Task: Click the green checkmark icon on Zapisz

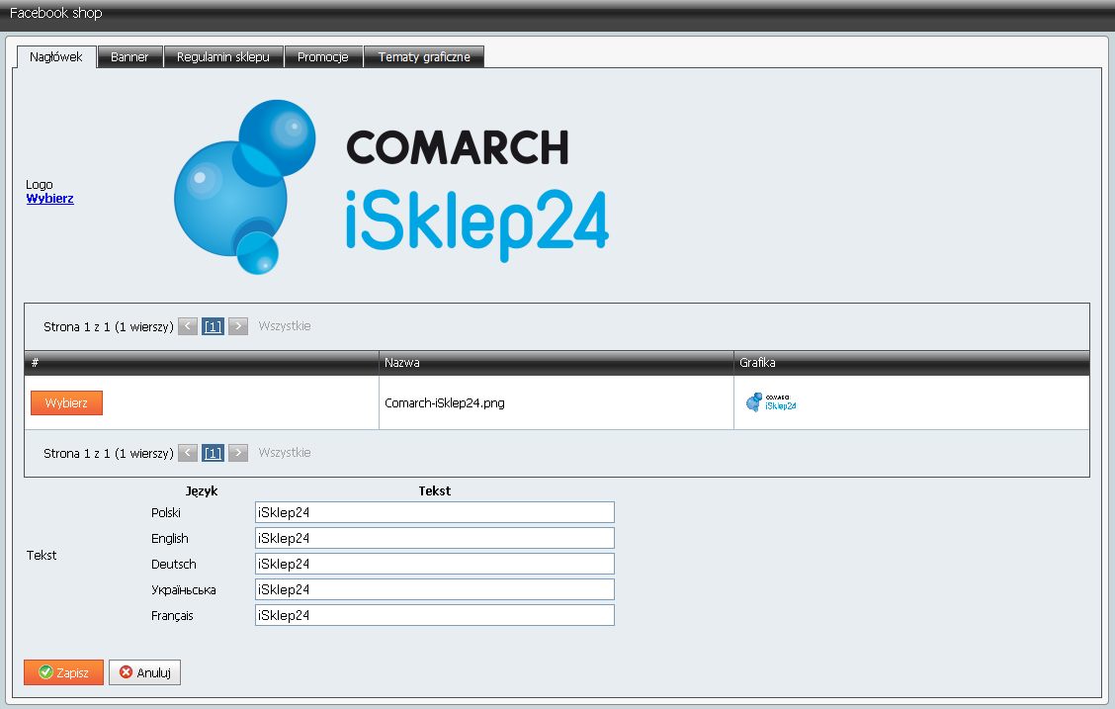Action: 45,672
